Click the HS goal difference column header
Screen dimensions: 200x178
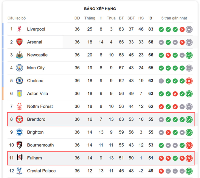tap(141, 18)
